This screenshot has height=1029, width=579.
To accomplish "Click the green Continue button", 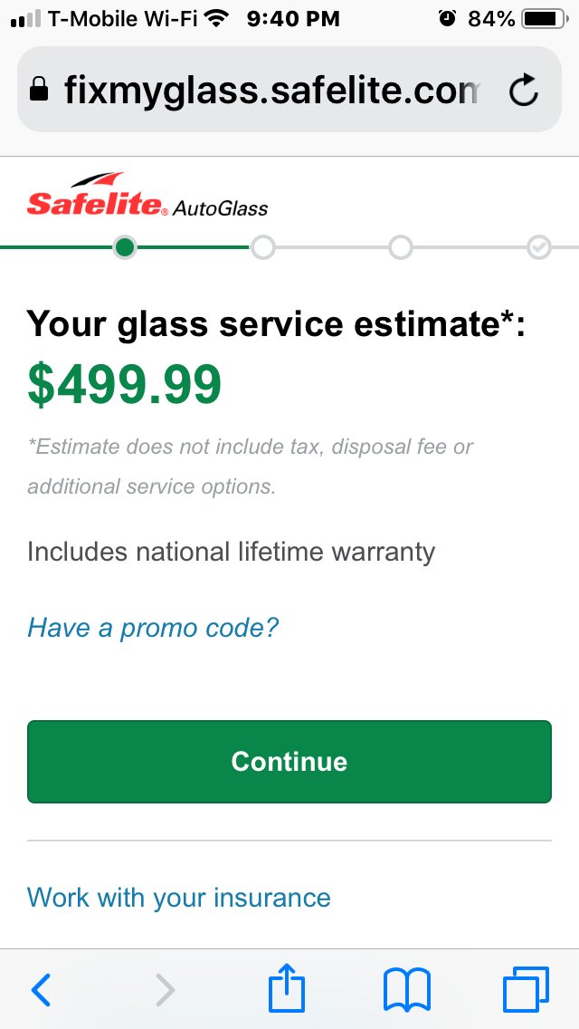I will click(x=289, y=761).
